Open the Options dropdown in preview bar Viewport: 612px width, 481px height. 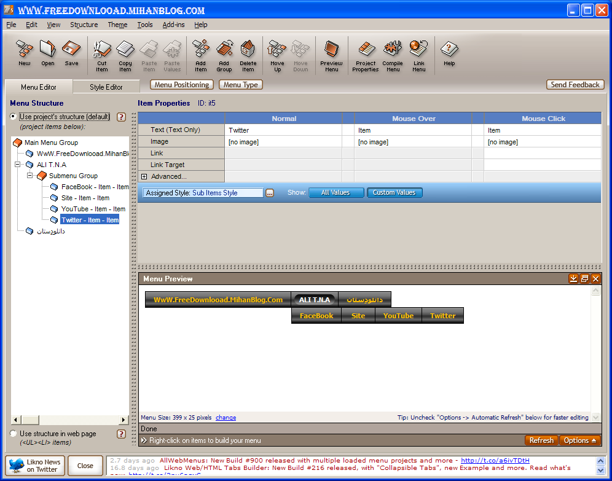point(579,440)
